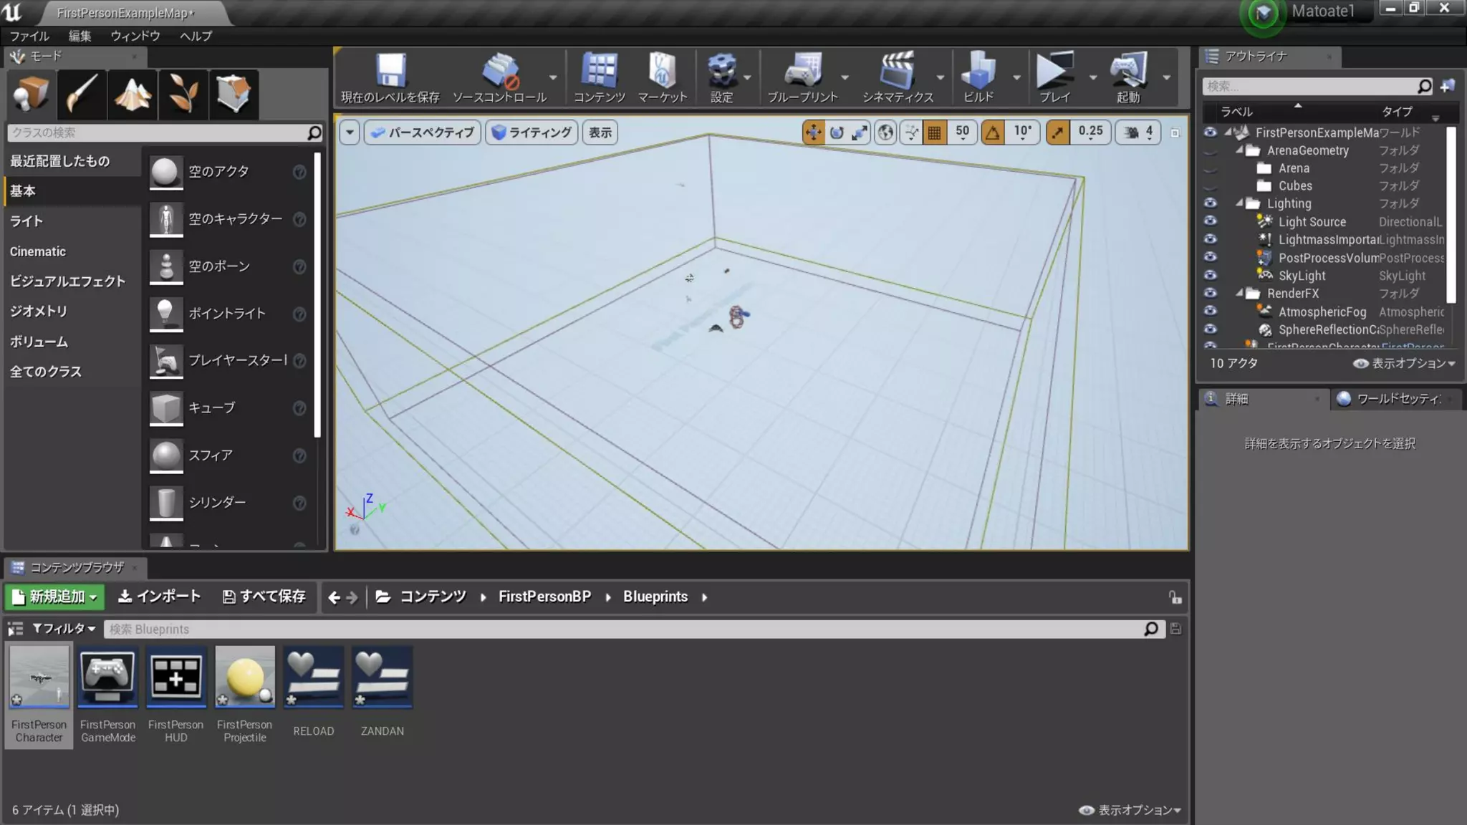The width and height of the screenshot is (1467, 825).
Task: Click the green 新規追加 button
Action: pos(54,597)
